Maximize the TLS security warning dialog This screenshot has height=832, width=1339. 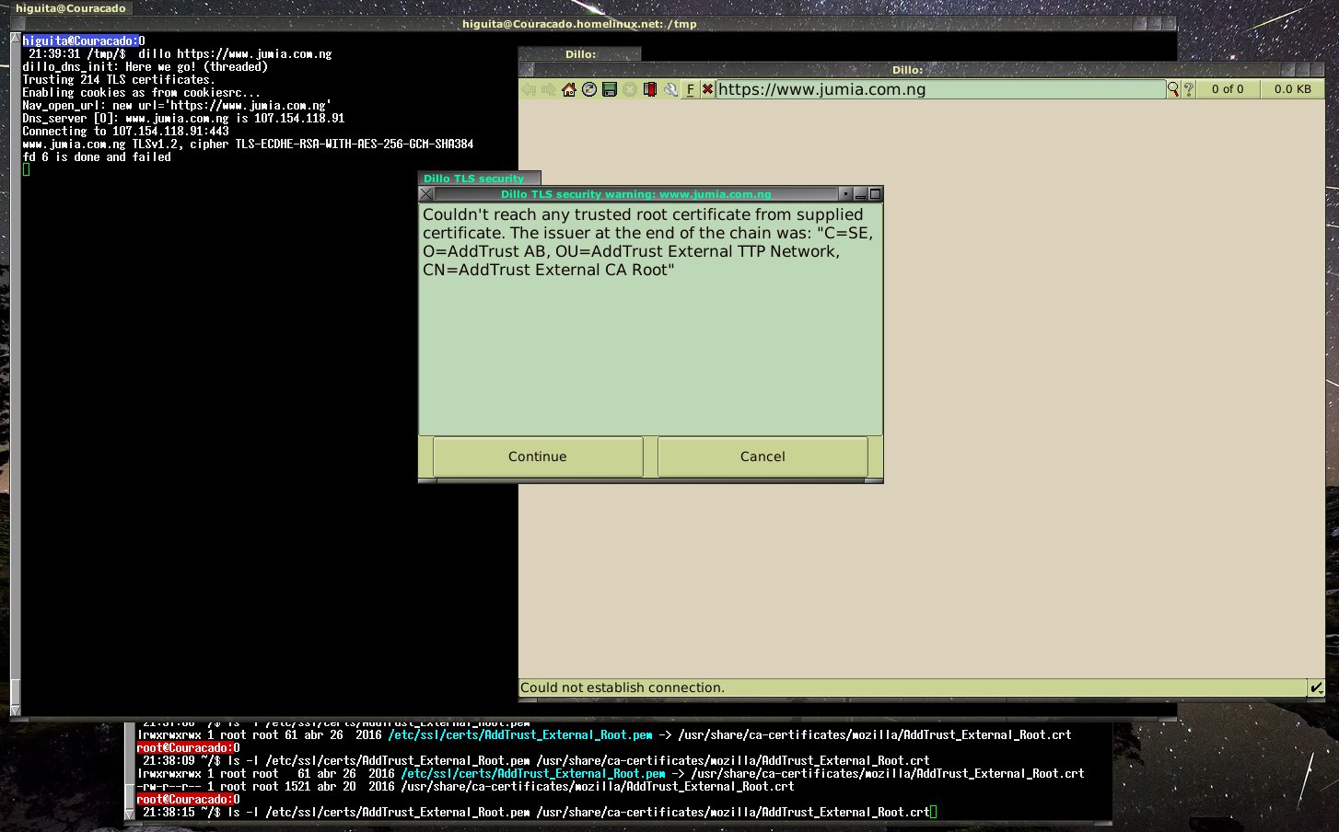point(875,194)
